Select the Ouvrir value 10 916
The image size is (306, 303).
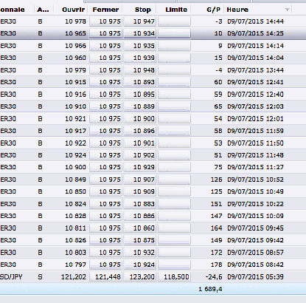coord(75,95)
